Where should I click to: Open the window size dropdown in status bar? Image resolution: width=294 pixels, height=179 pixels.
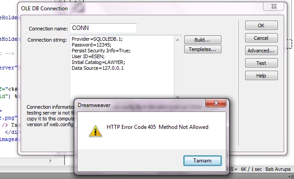click(x=233, y=169)
